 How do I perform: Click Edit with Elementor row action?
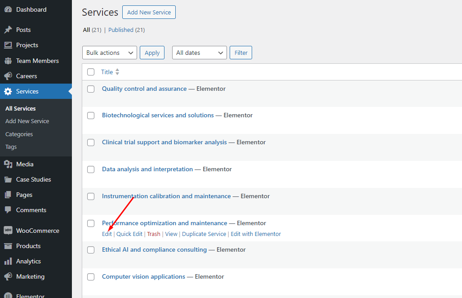[x=256, y=234]
